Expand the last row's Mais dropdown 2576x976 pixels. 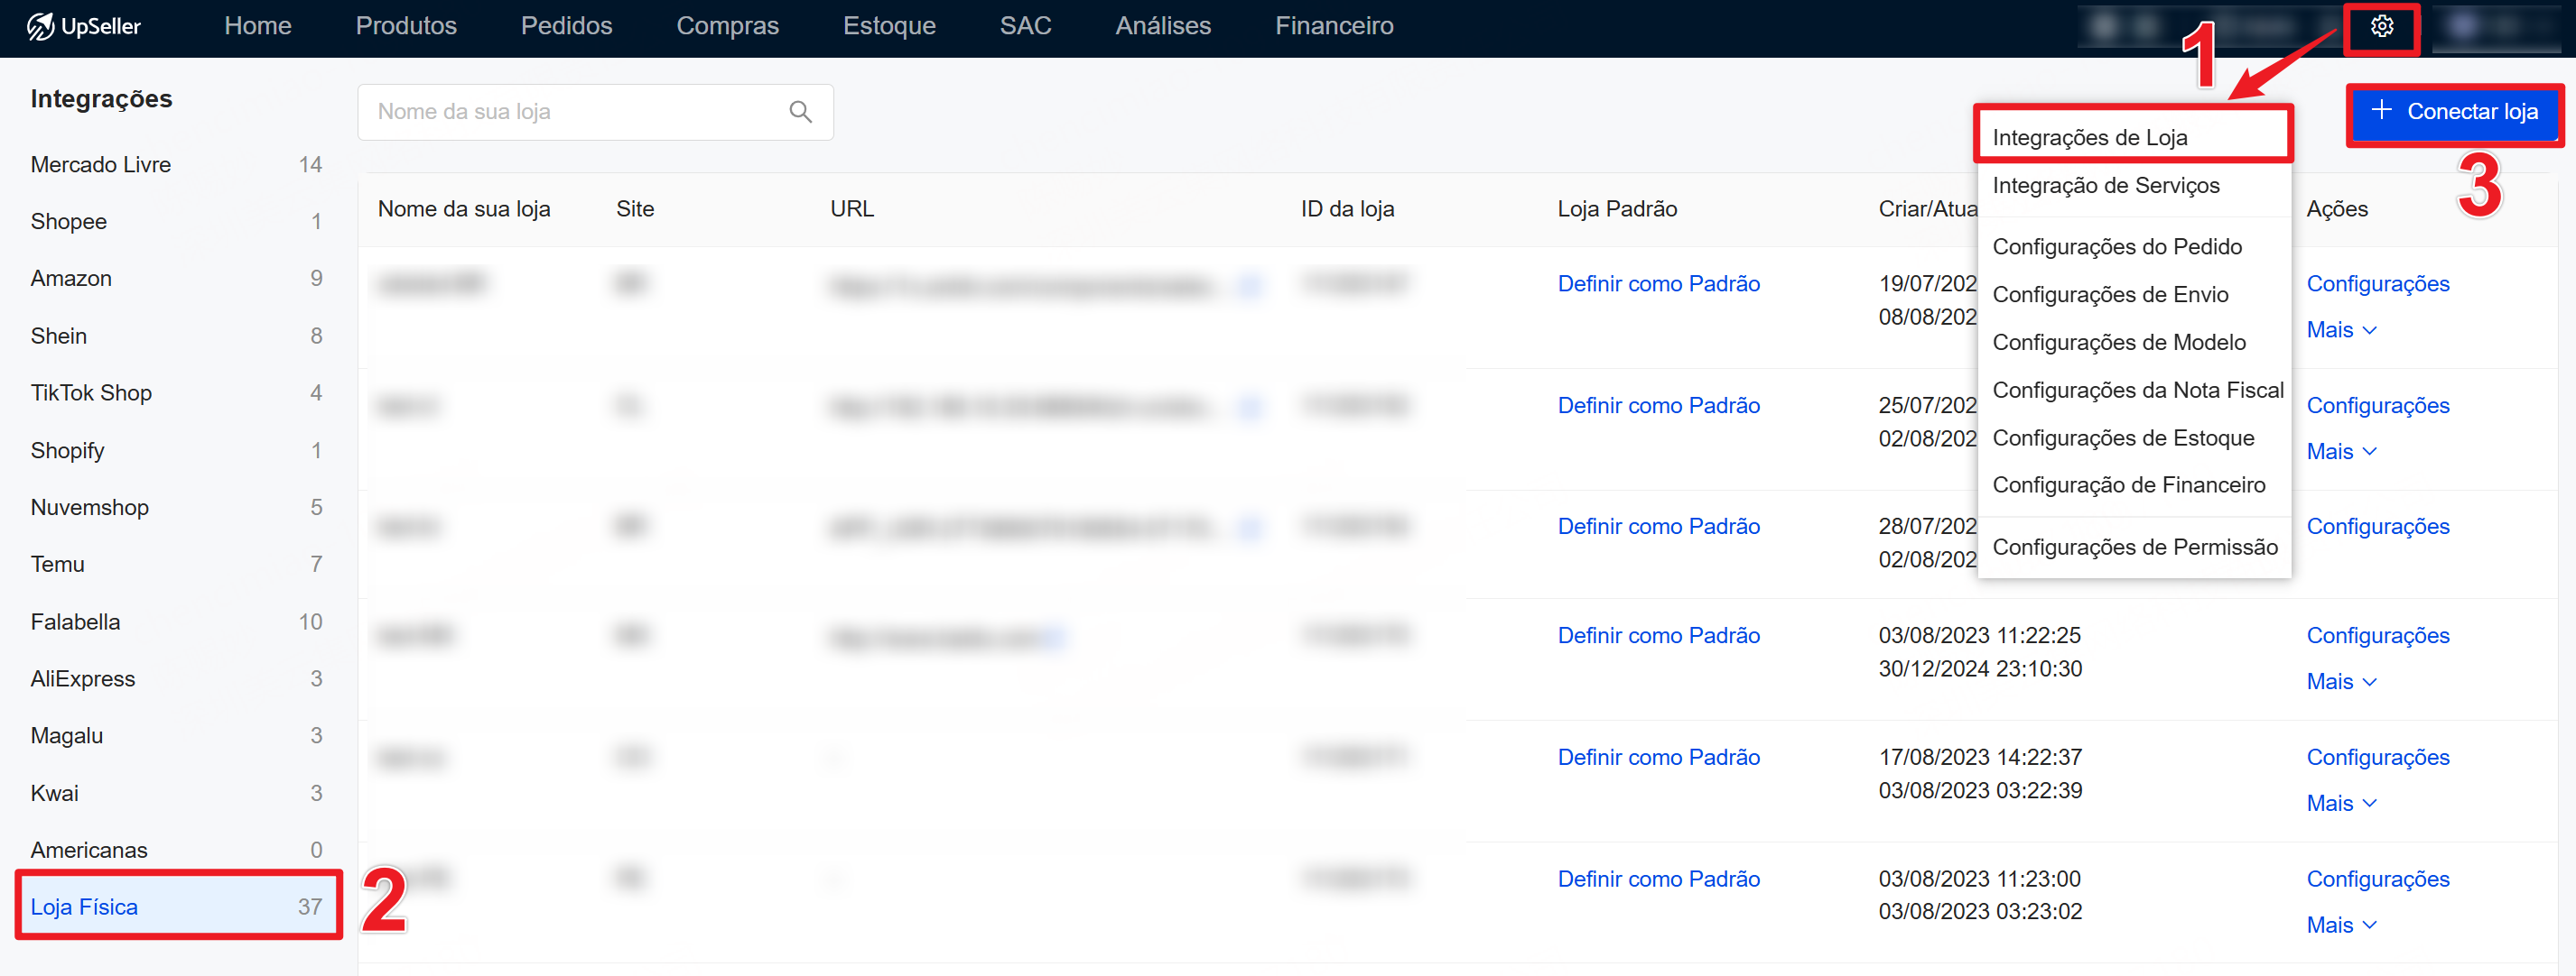[x=2340, y=925]
